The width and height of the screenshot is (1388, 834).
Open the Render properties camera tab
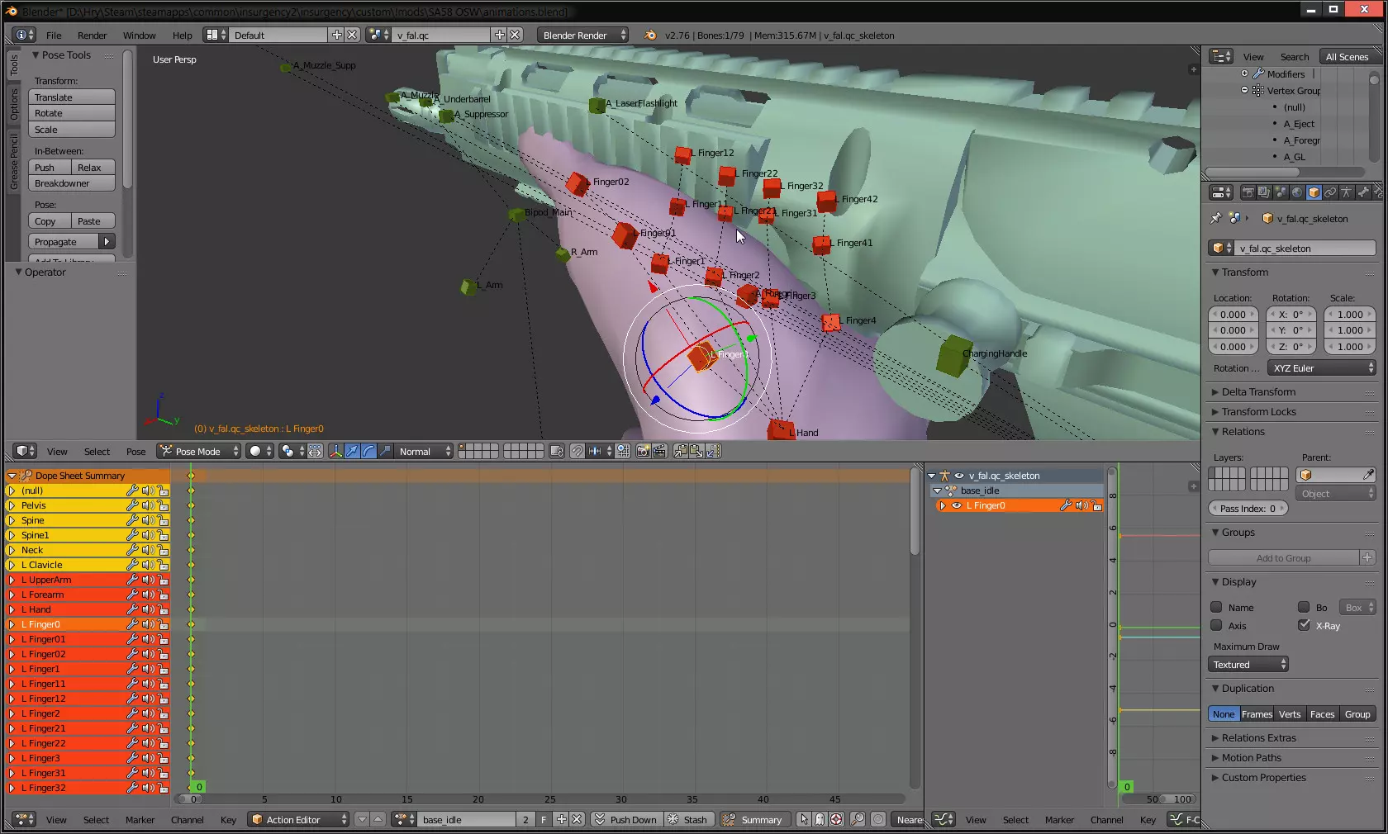pyautogui.click(x=1248, y=192)
